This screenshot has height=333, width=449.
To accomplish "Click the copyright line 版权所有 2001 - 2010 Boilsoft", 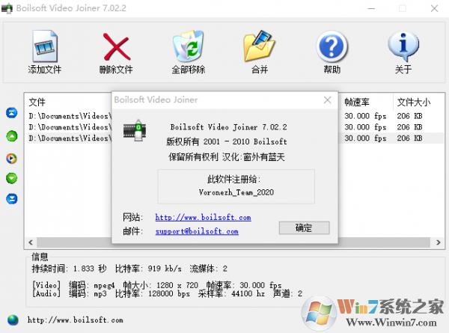I will click(227, 141).
